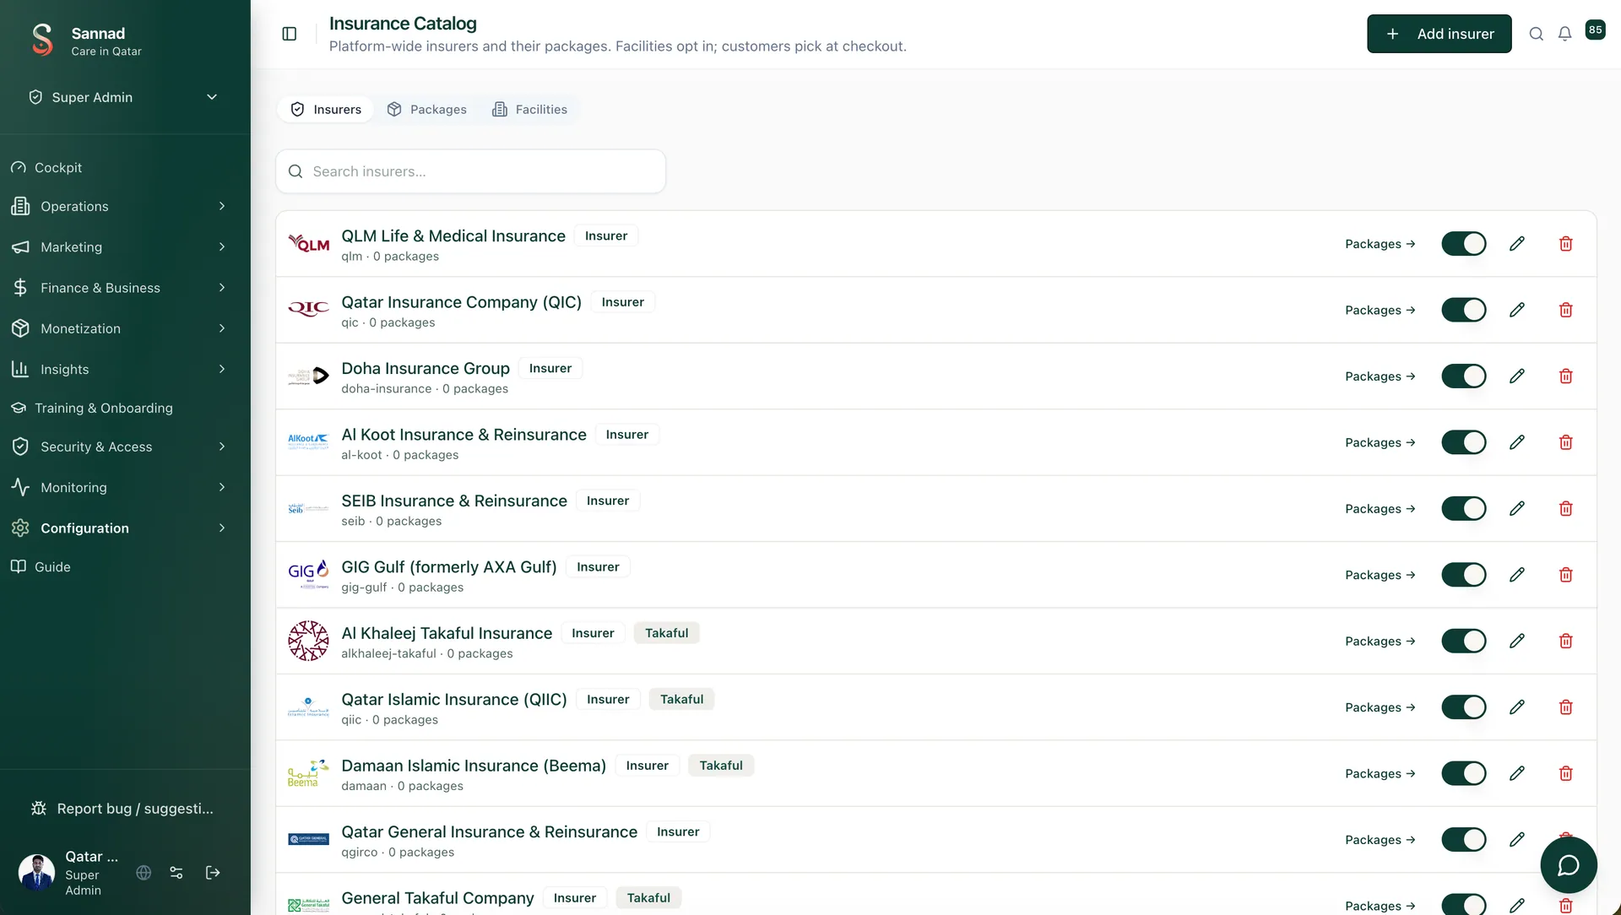Image resolution: width=1621 pixels, height=915 pixels.
Task: Click the user profile avatar
Action: [36, 873]
